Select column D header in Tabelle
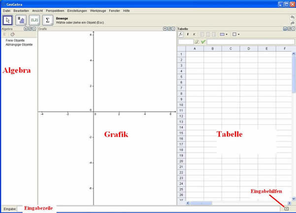This screenshot has height=213, width=296. (249, 49)
